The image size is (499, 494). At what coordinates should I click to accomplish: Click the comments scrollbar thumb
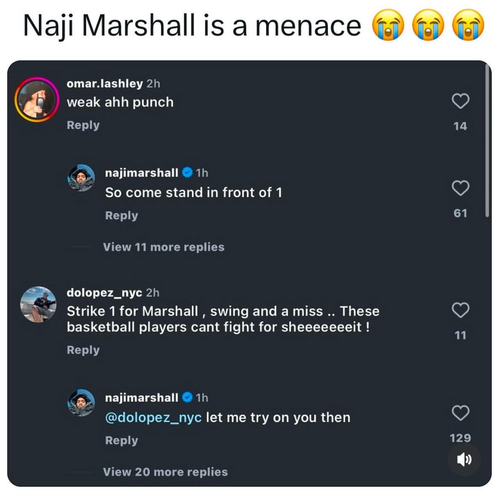pyautogui.click(x=487, y=141)
